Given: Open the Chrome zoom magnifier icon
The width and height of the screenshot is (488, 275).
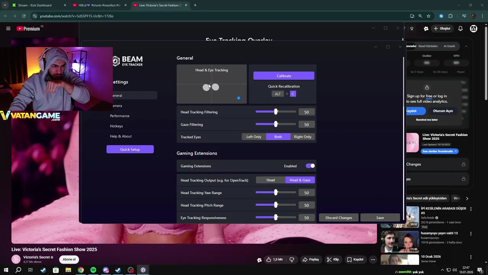Looking at the screenshot, I should click(x=420, y=16).
